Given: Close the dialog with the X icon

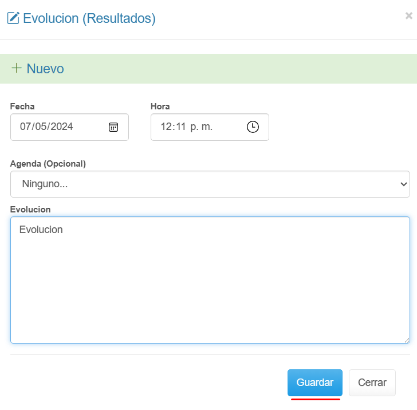Looking at the screenshot, I should (x=408, y=16).
